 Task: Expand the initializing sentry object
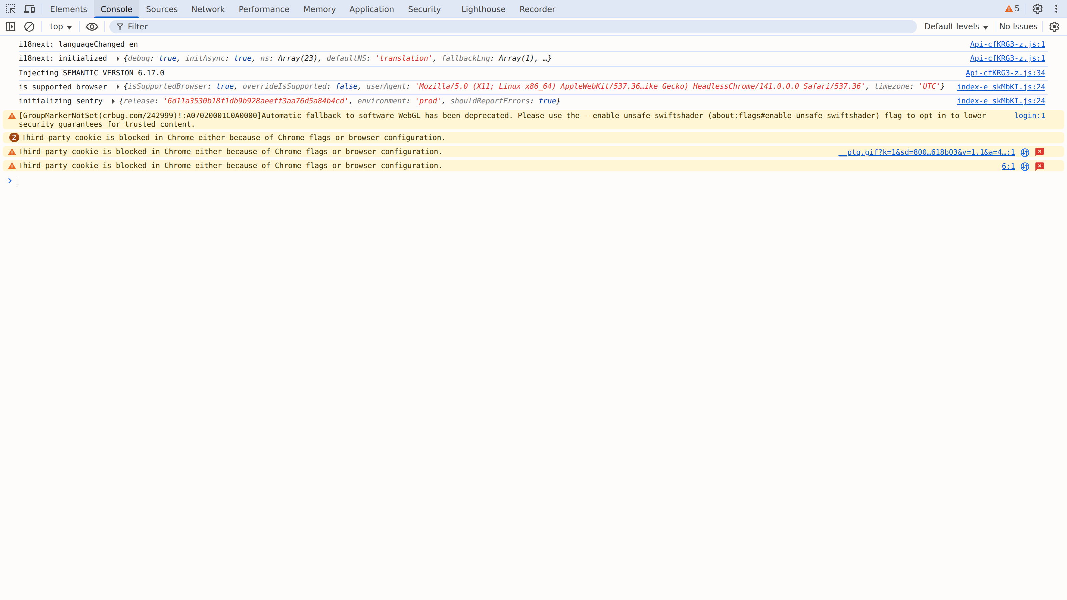pos(113,101)
